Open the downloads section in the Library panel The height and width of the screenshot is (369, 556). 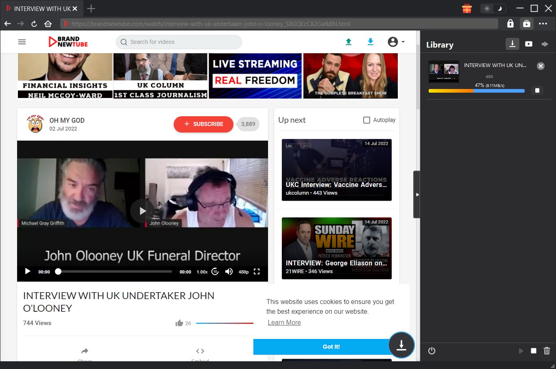pyautogui.click(x=512, y=44)
